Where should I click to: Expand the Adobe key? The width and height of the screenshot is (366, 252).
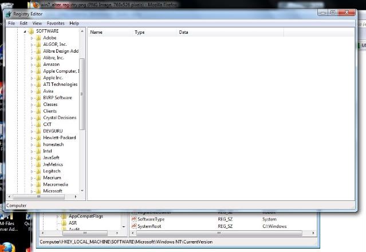(32, 38)
